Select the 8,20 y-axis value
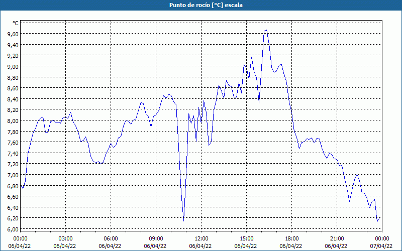Screen dimensions: 402x251 [x=13, y=110]
